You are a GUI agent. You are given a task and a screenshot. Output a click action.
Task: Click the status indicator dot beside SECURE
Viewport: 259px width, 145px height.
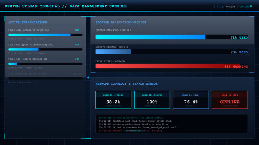(x=251, y=6)
